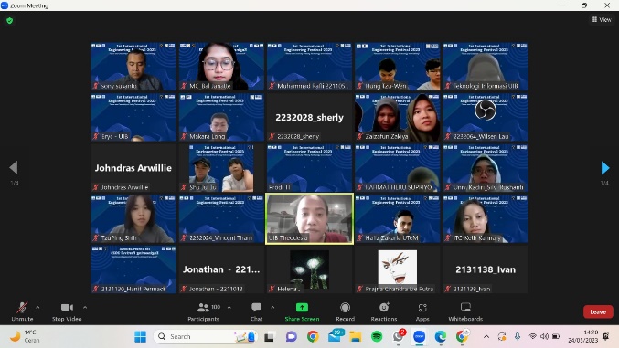Click the green encryption shield icon
The width and height of the screenshot is (619, 348).
10,20
